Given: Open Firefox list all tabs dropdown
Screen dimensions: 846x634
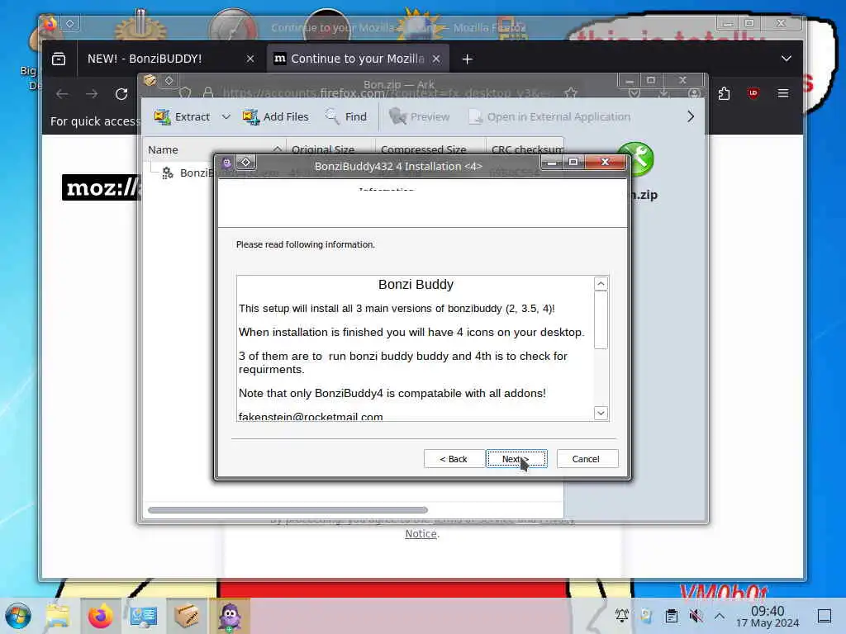Looking at the screenshot, I should tap(787, 59).
